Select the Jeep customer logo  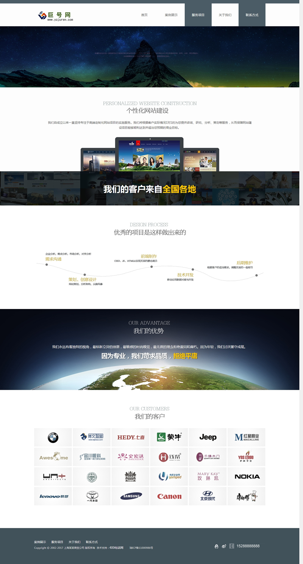pos(208,438)
